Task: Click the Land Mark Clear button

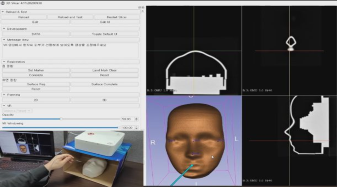Action: [x=104, y=70]
